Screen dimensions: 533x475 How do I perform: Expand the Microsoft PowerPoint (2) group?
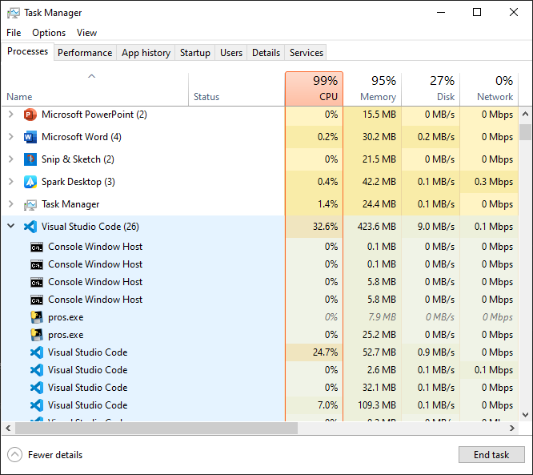pyautogui.click(x=11, y=115)
